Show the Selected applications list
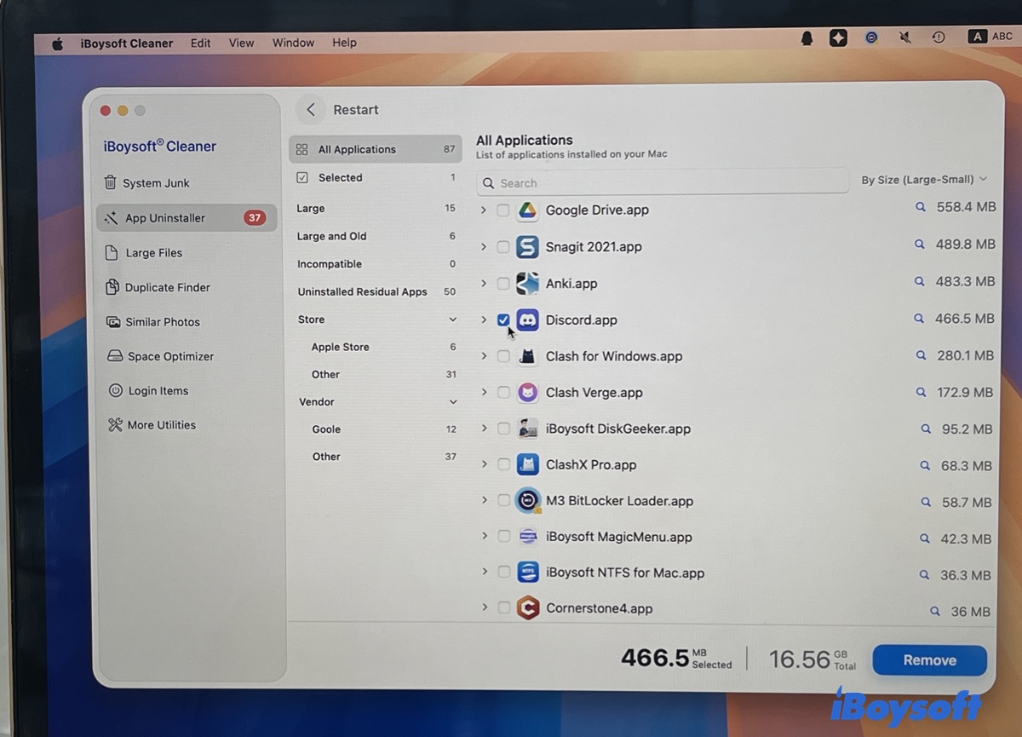 (376, 178)
